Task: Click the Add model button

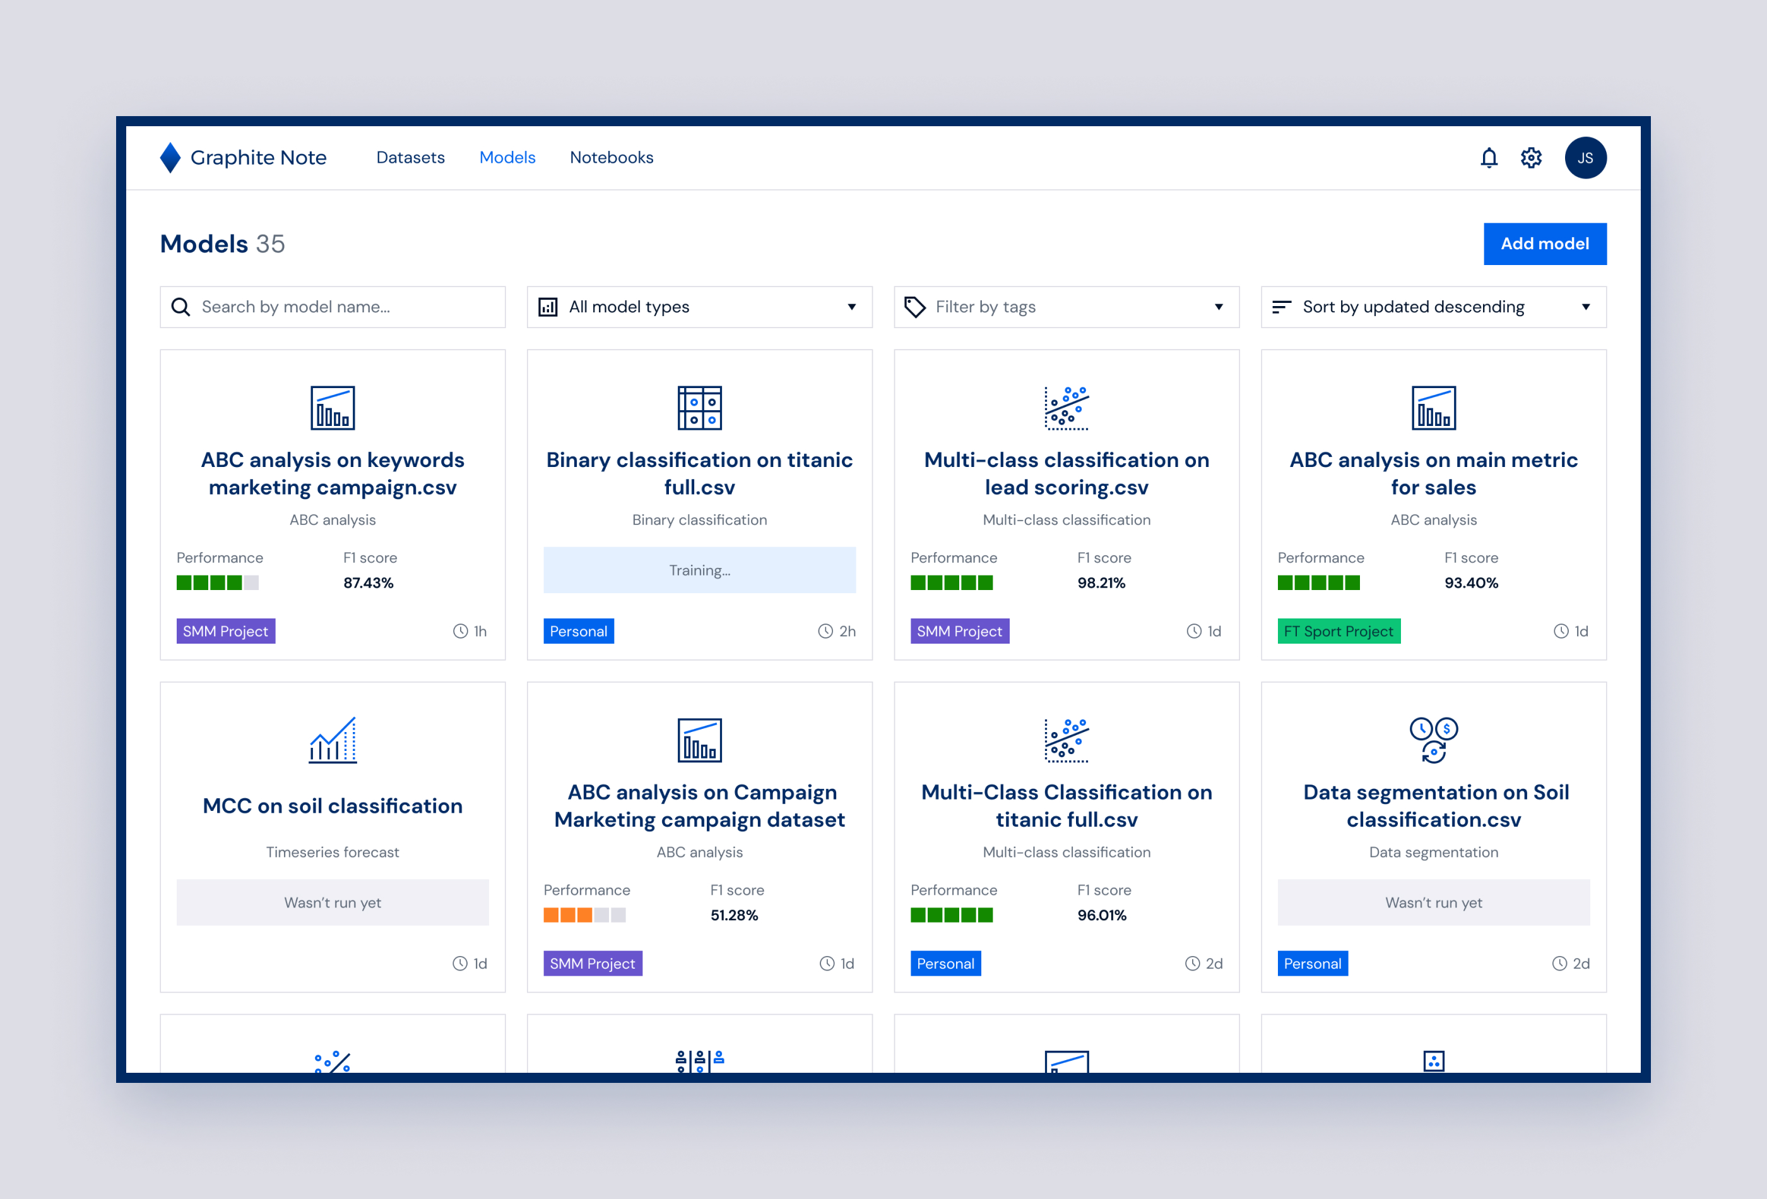Action: (x=1545, y=244)
